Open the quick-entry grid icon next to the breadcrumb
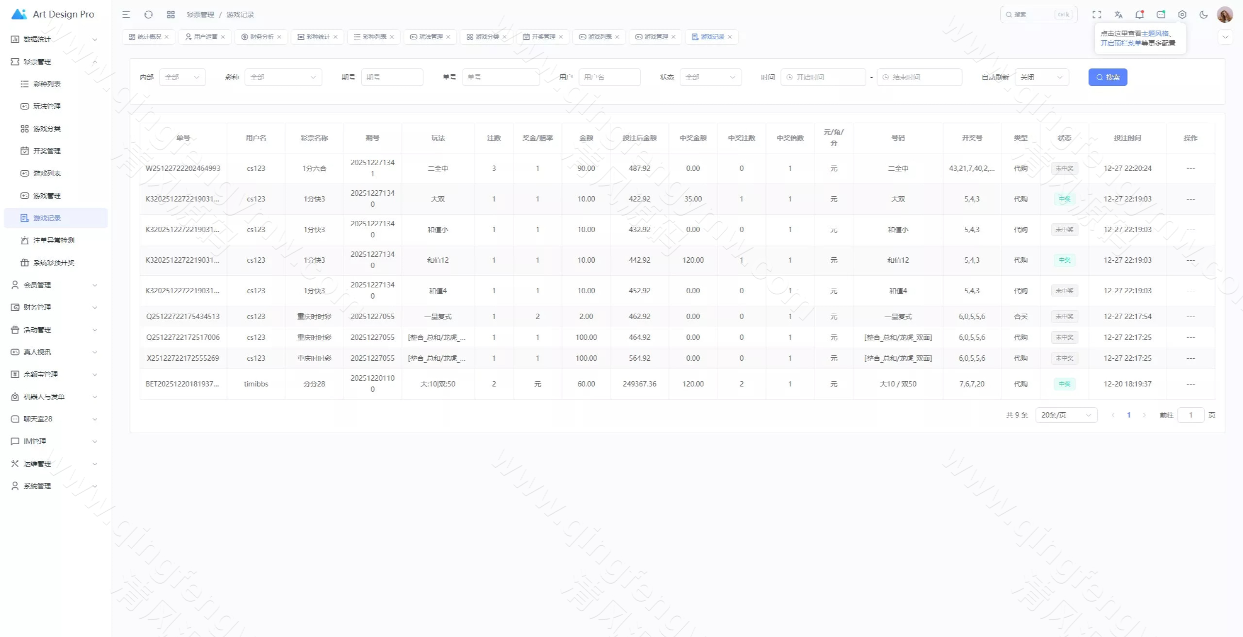The image size is (1243, 637). [x=171, y=15]
